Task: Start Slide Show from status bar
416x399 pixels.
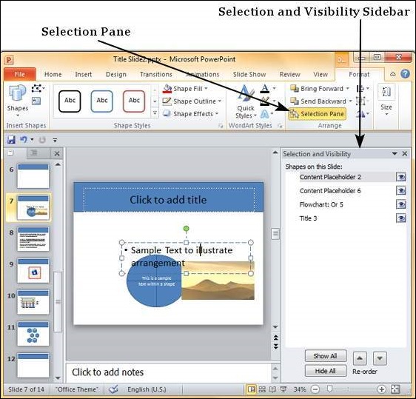Action: tap(284, 389)
